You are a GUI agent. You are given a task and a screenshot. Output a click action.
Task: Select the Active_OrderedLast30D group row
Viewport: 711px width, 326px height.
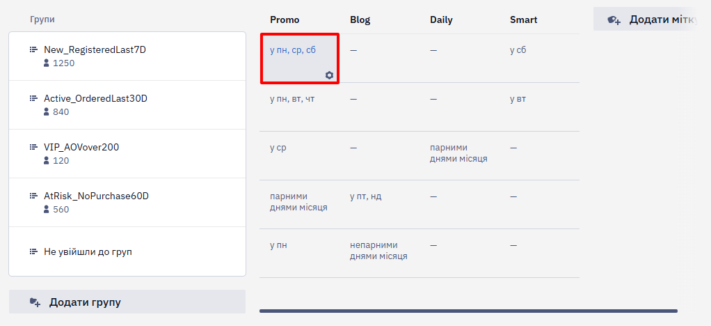coord(127,105)
